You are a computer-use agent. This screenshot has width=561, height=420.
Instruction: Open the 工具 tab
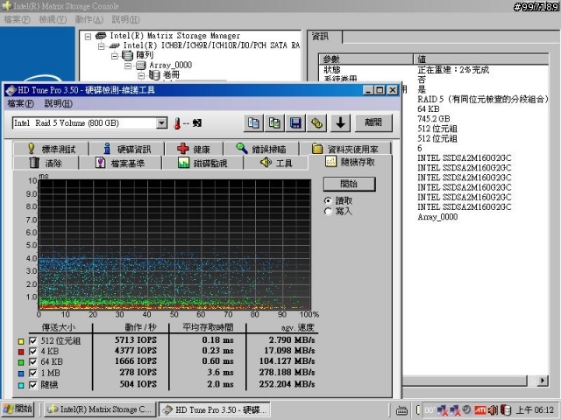pyautogui.click(x=276, y=163)
